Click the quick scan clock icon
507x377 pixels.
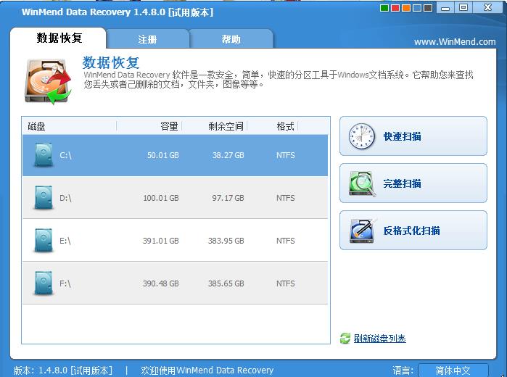click(361, 136)
